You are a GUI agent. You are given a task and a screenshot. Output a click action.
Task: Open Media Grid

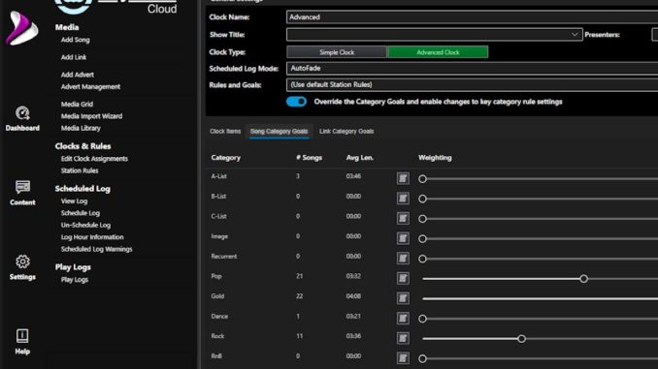point(77,104)
